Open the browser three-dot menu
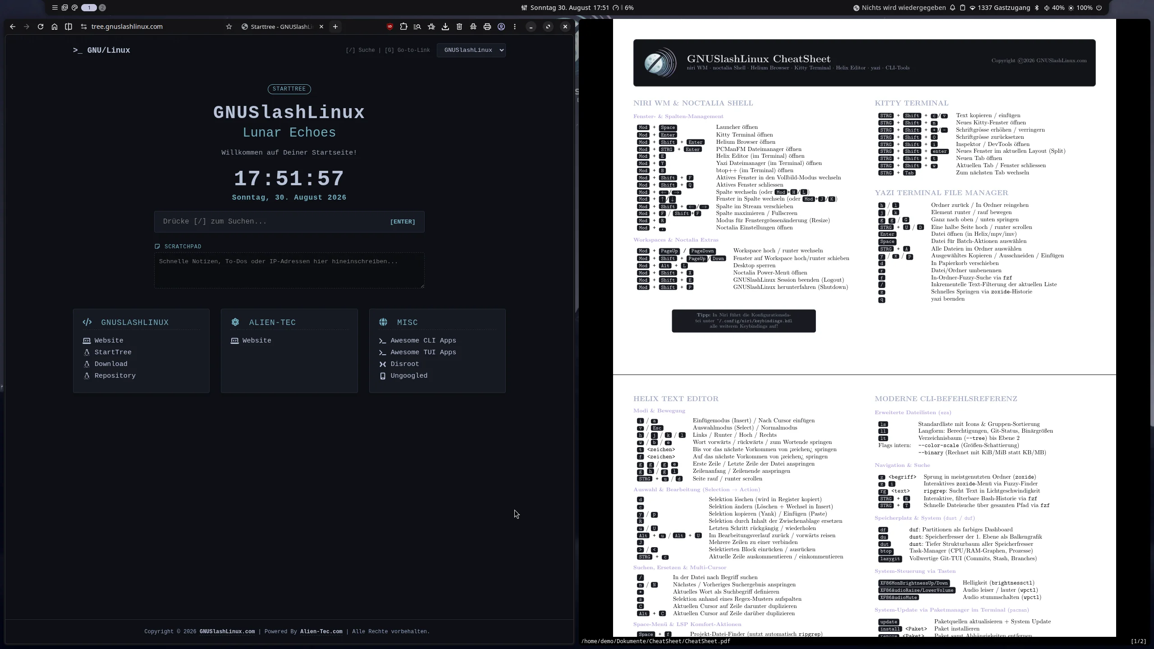1154x649 pixels. (515, 27)
